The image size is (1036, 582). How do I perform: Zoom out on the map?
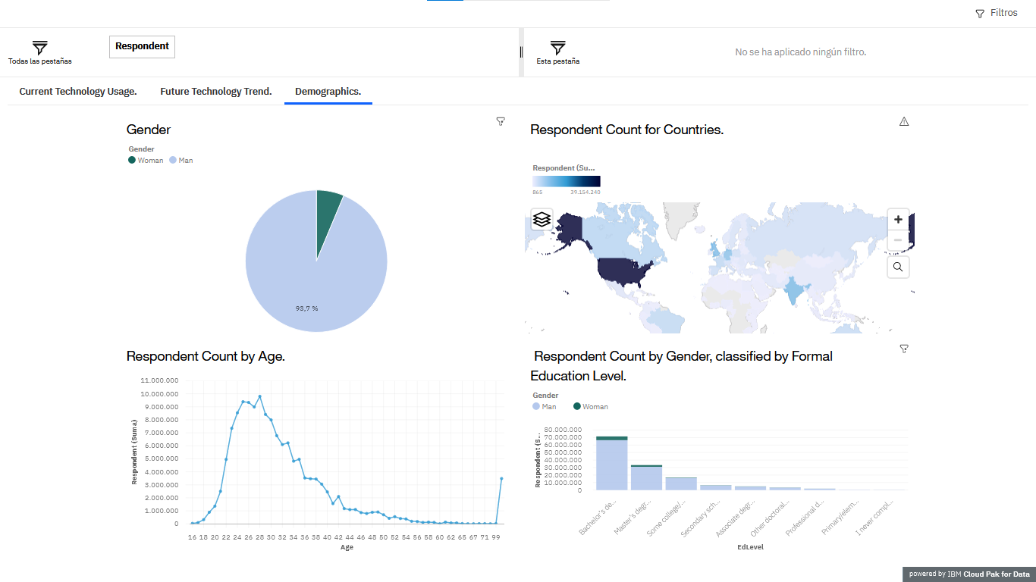898,240
